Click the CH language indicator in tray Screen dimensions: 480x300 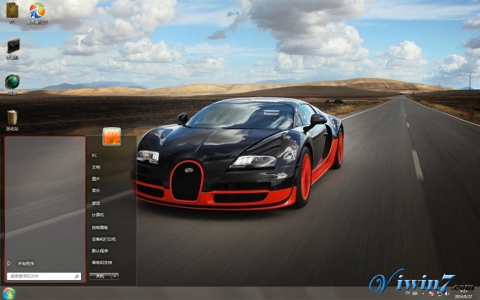click(408, 293)
